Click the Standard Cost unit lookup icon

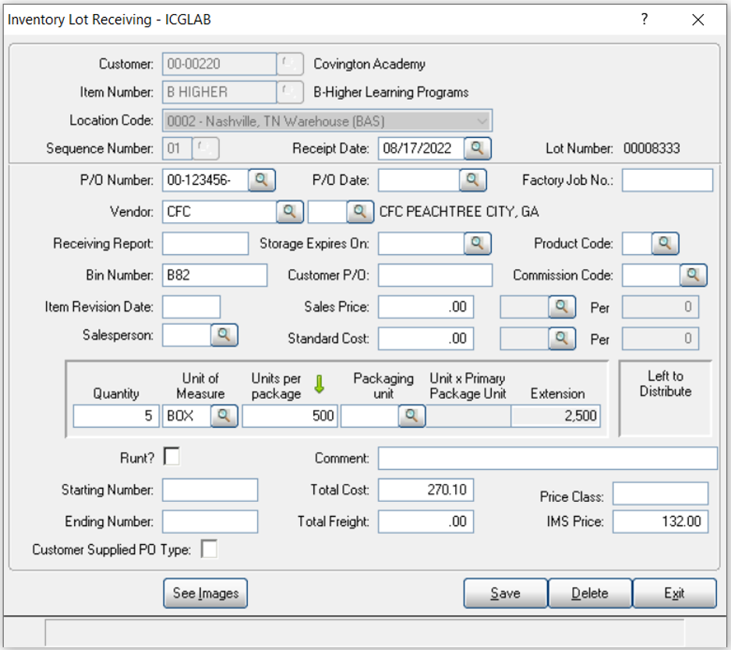pos(562,338)
